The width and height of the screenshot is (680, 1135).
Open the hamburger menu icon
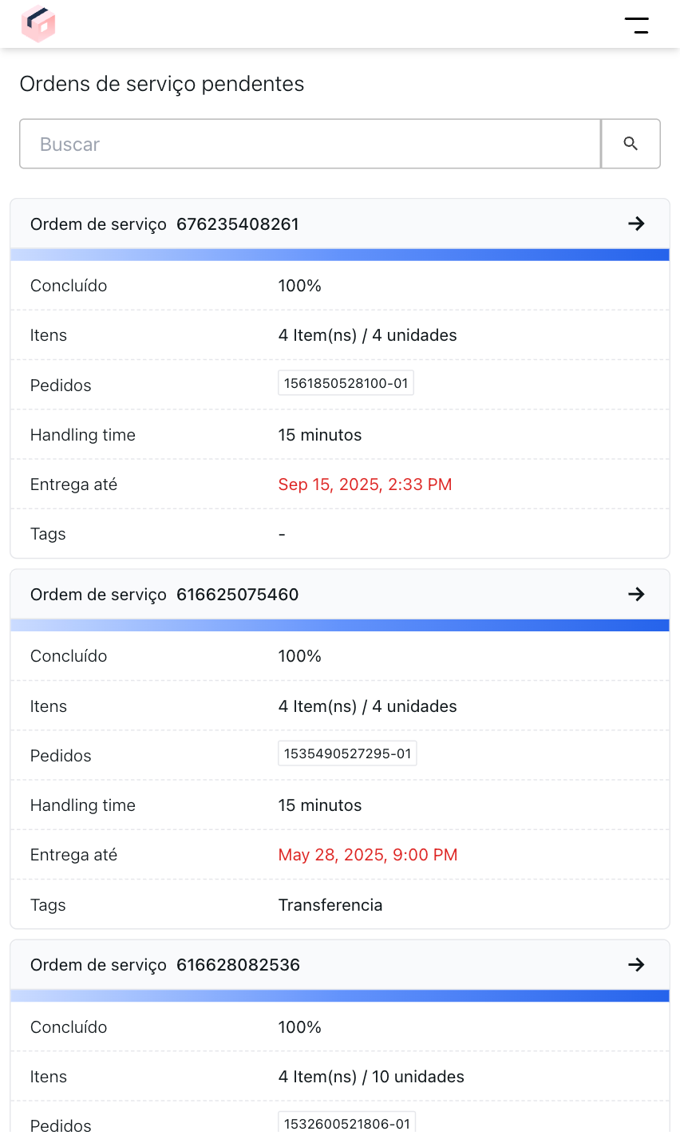tap(638, 24)
